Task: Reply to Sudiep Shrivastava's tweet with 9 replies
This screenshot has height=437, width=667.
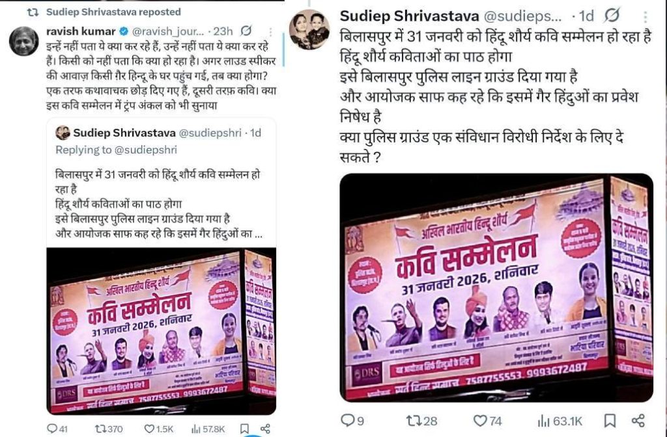Action: point(352,421)
